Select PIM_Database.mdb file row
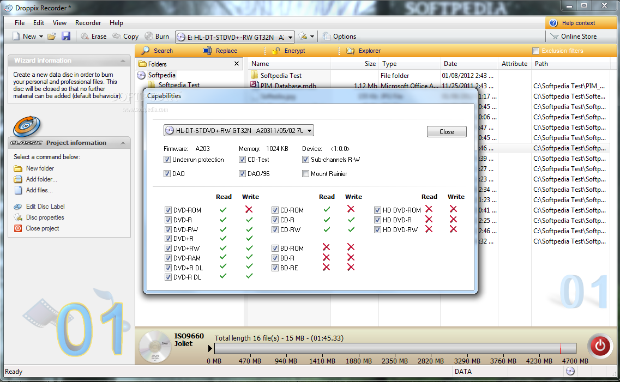Screen dimensions: 620x382 coord(288,86)
